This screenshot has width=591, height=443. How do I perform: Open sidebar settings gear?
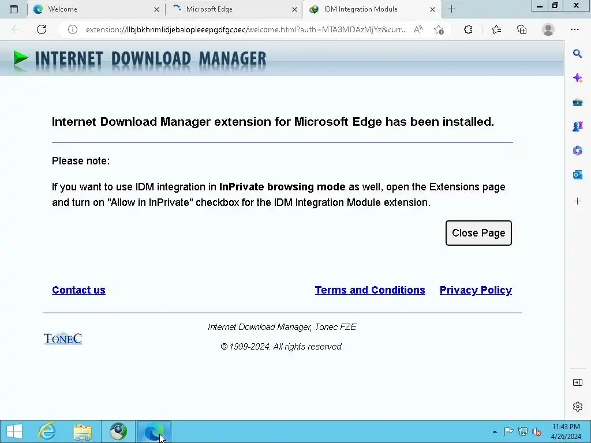[x=577, y=407]
